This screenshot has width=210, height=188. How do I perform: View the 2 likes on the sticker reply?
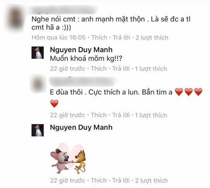pyautogui.click(x=151, y=181)
